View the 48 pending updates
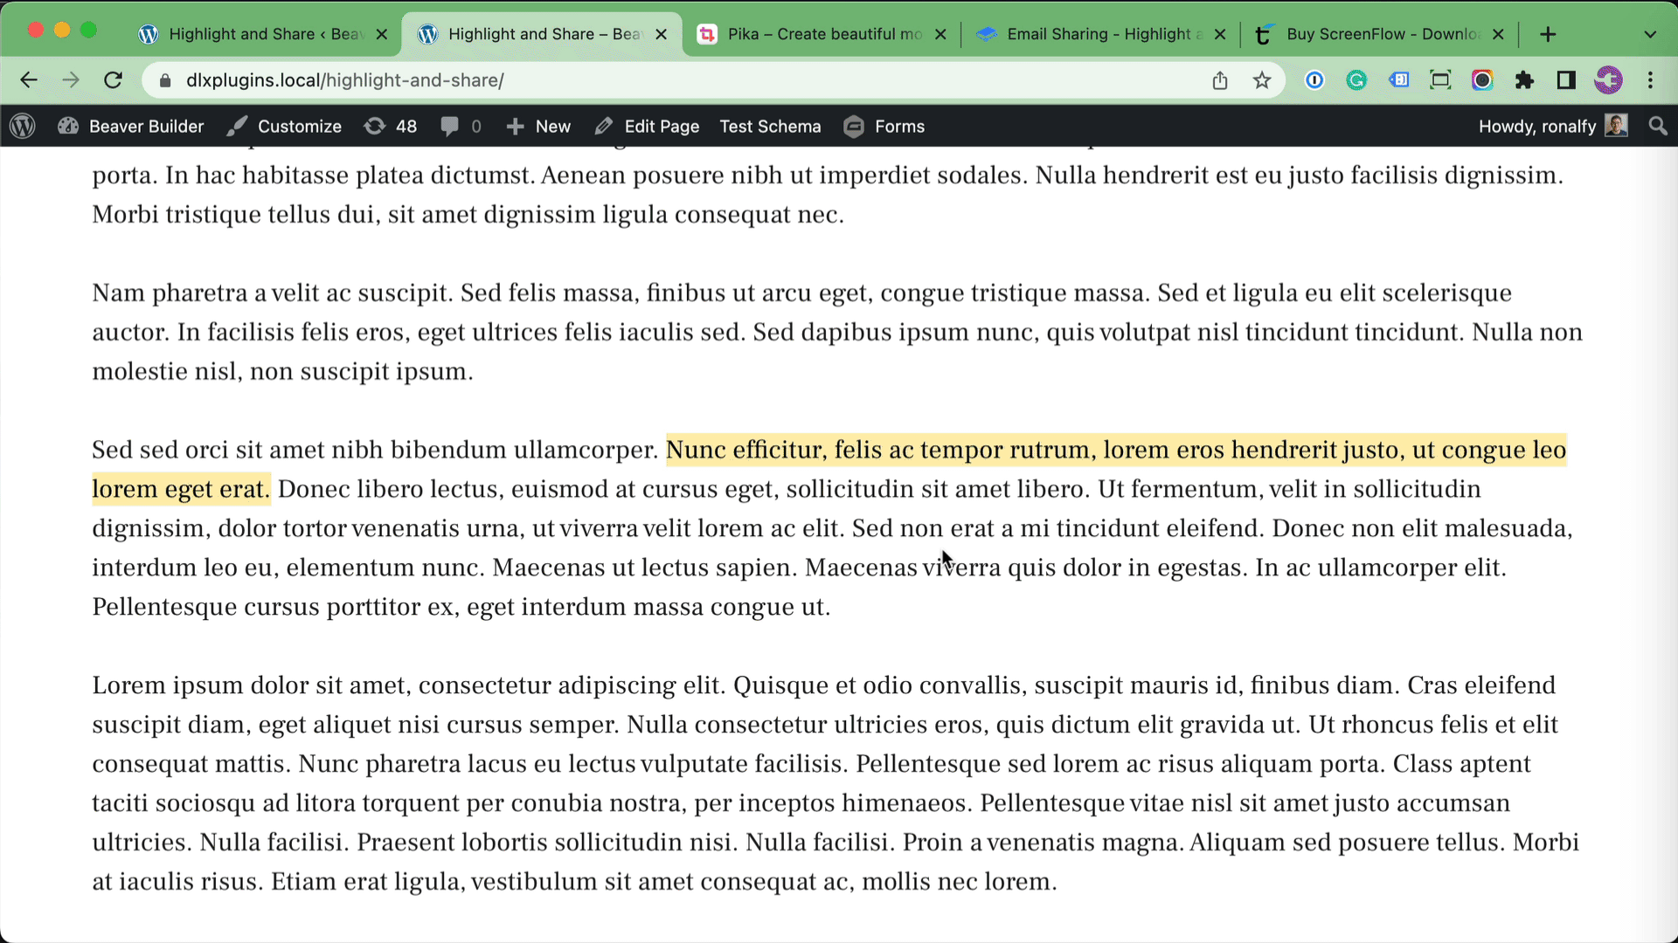This screenshot has height=943, width=1678. [x=391, y=127]
